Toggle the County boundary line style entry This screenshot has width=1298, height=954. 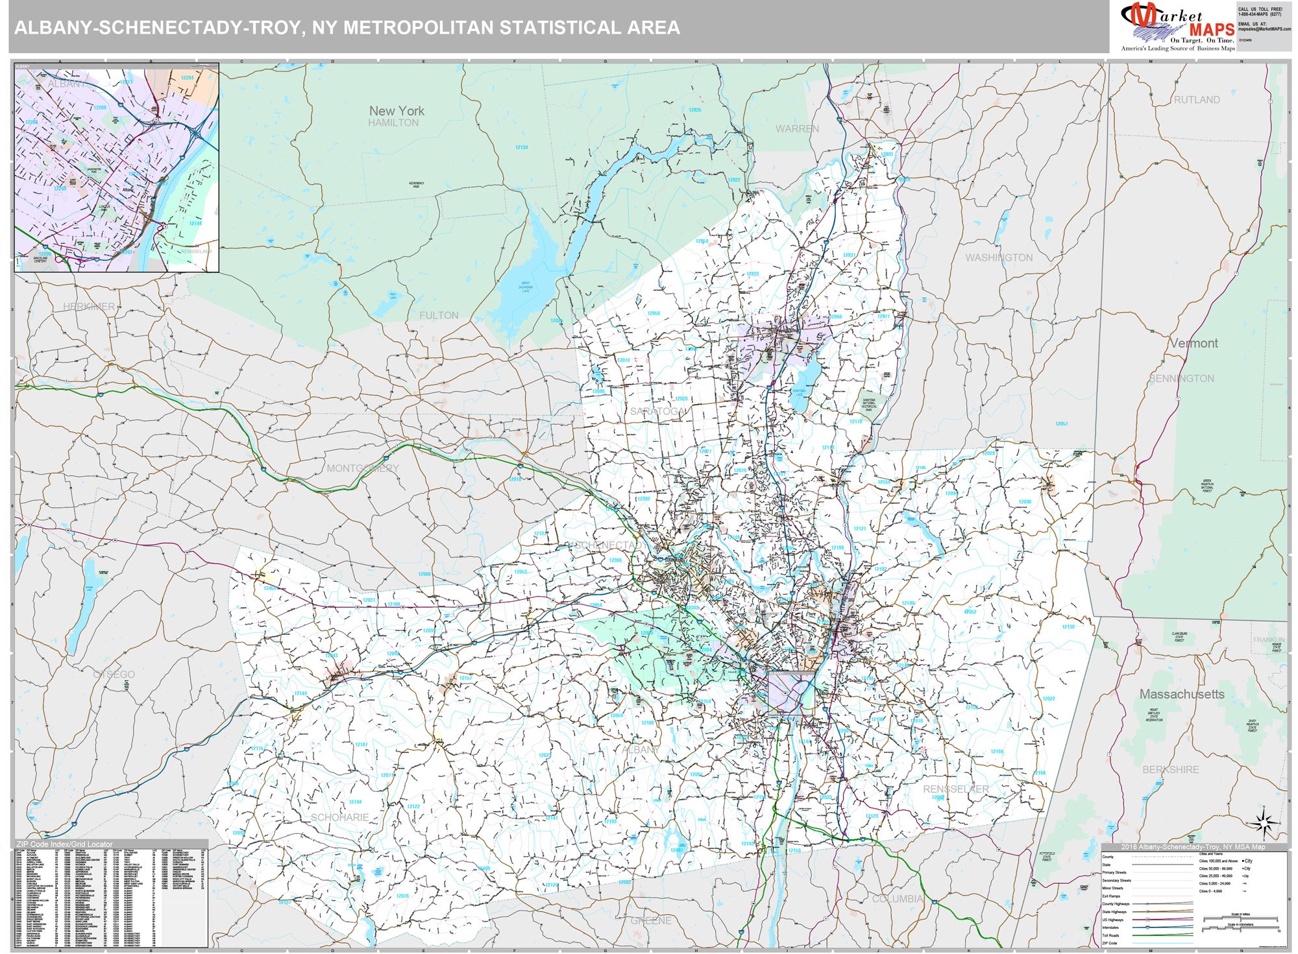(x=1162, y=857)
